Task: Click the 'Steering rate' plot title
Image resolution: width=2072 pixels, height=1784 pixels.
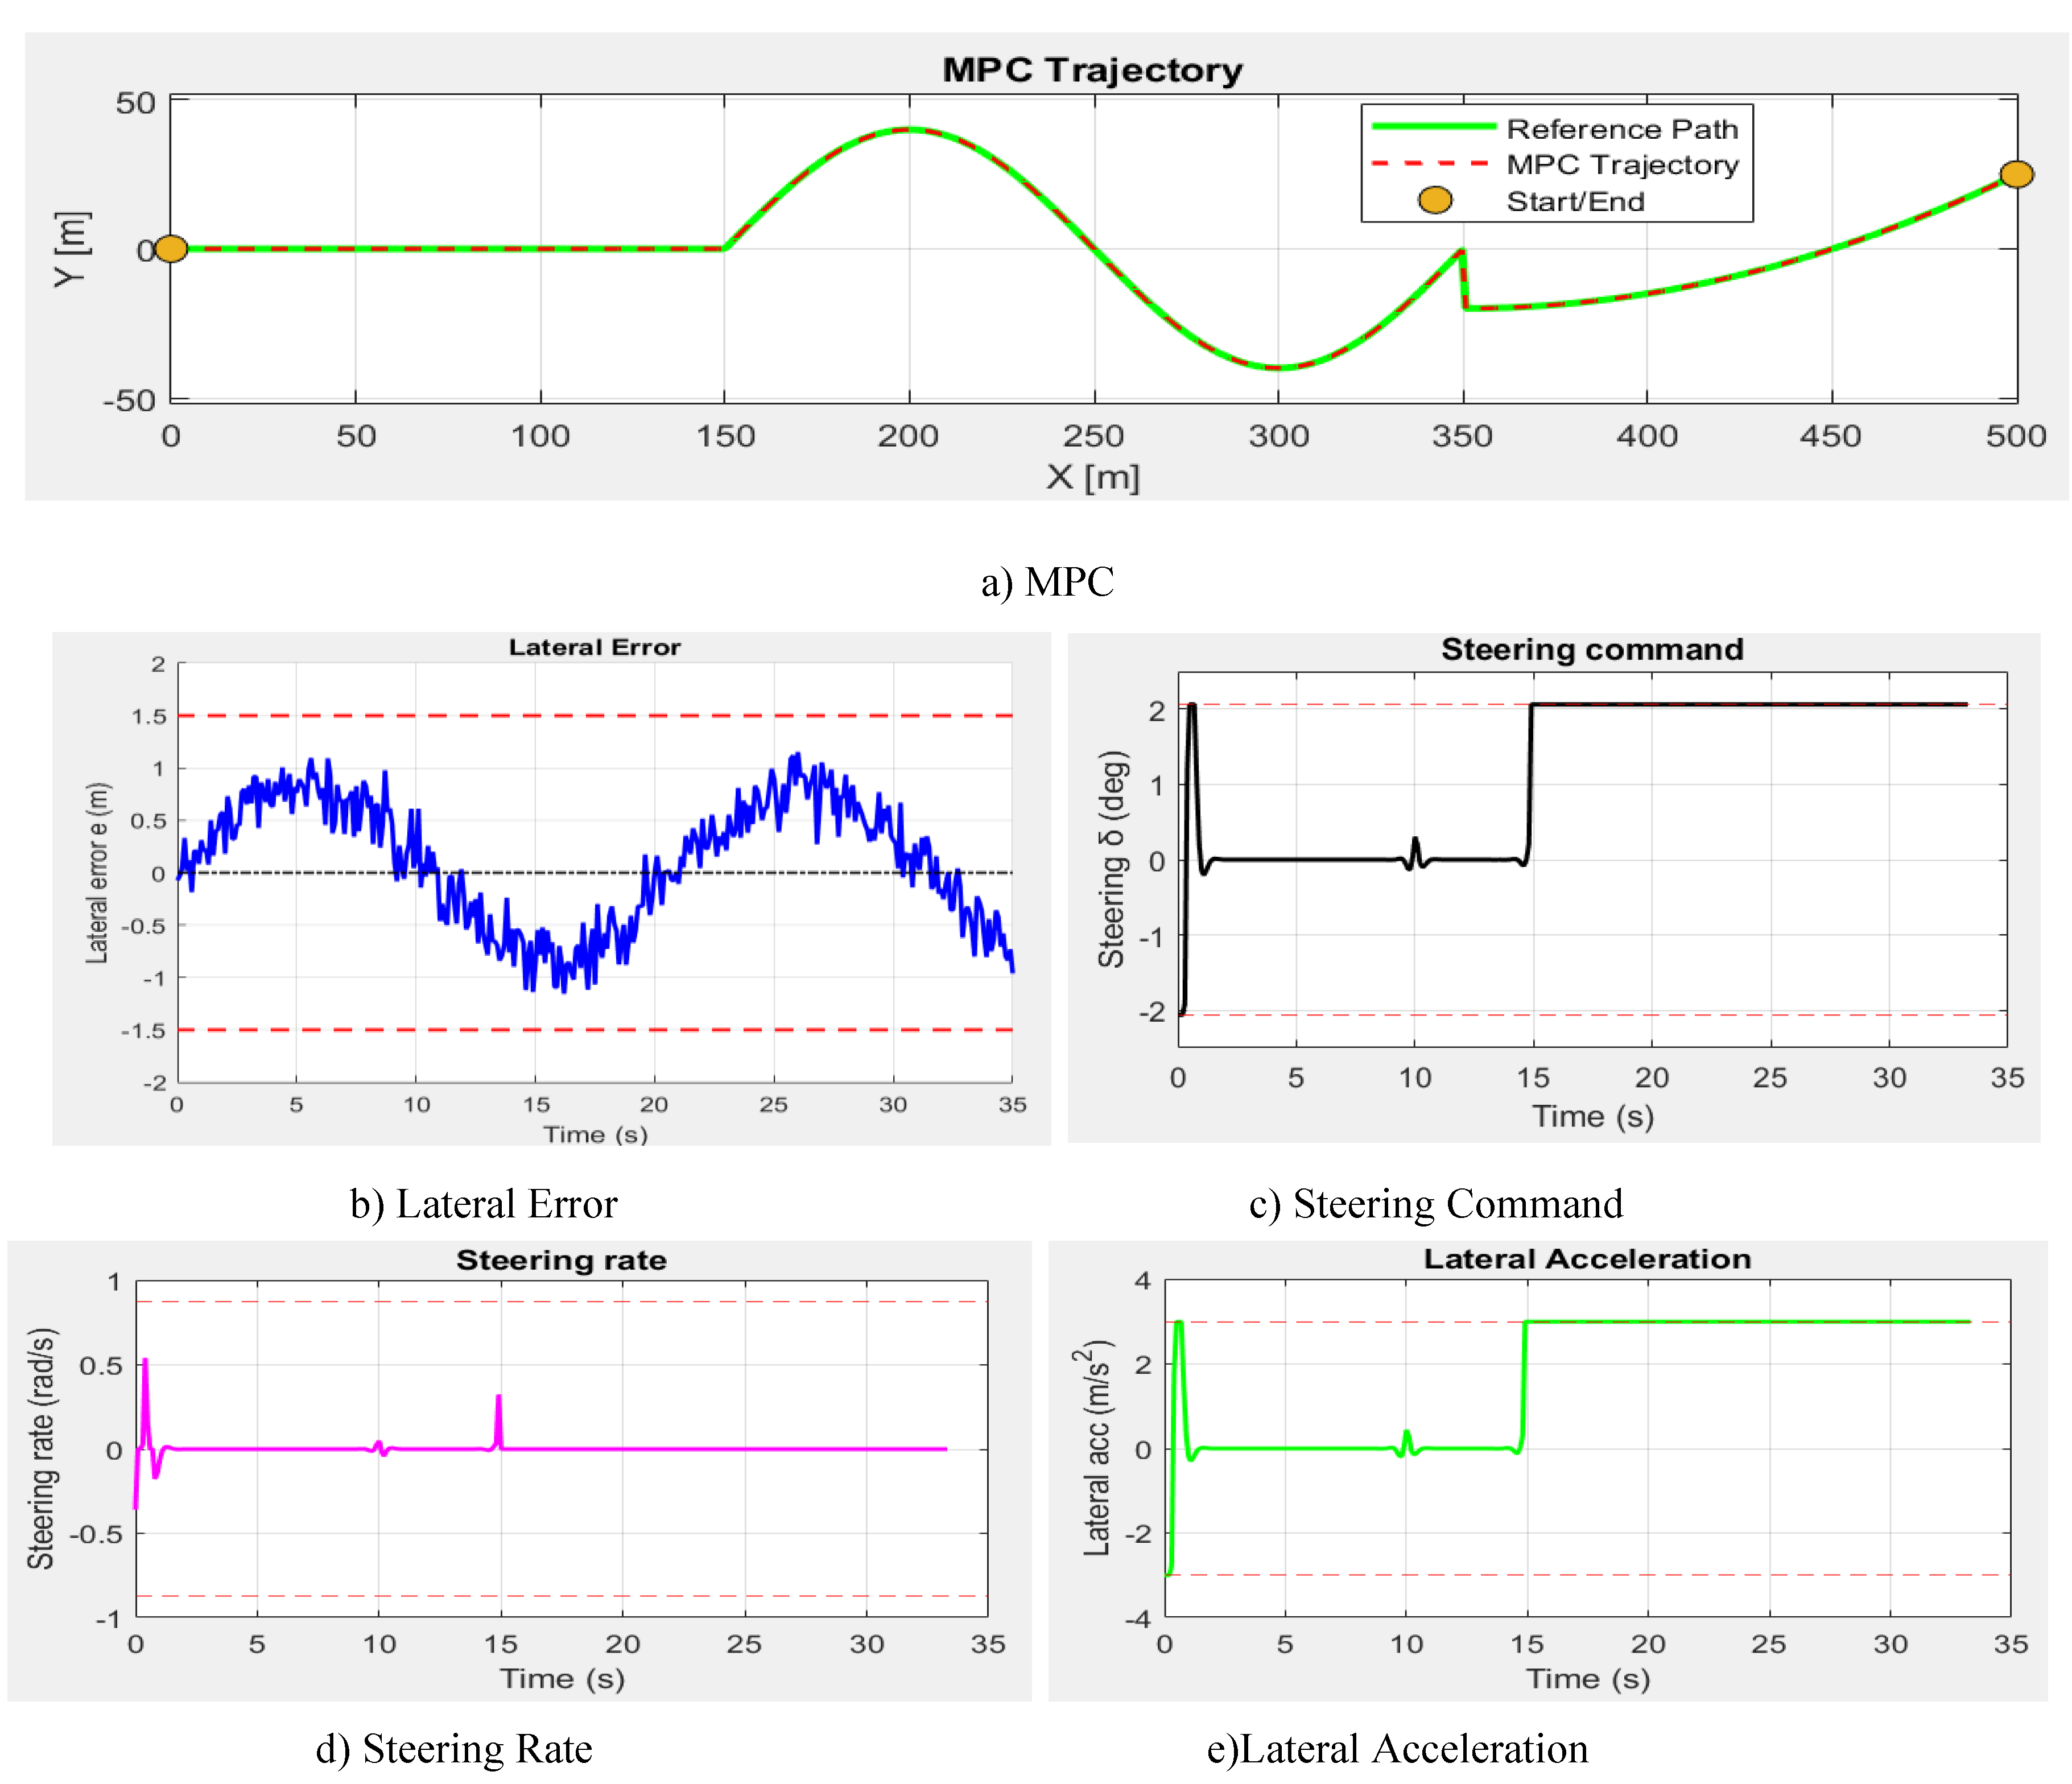Action: coord(561,1260)
